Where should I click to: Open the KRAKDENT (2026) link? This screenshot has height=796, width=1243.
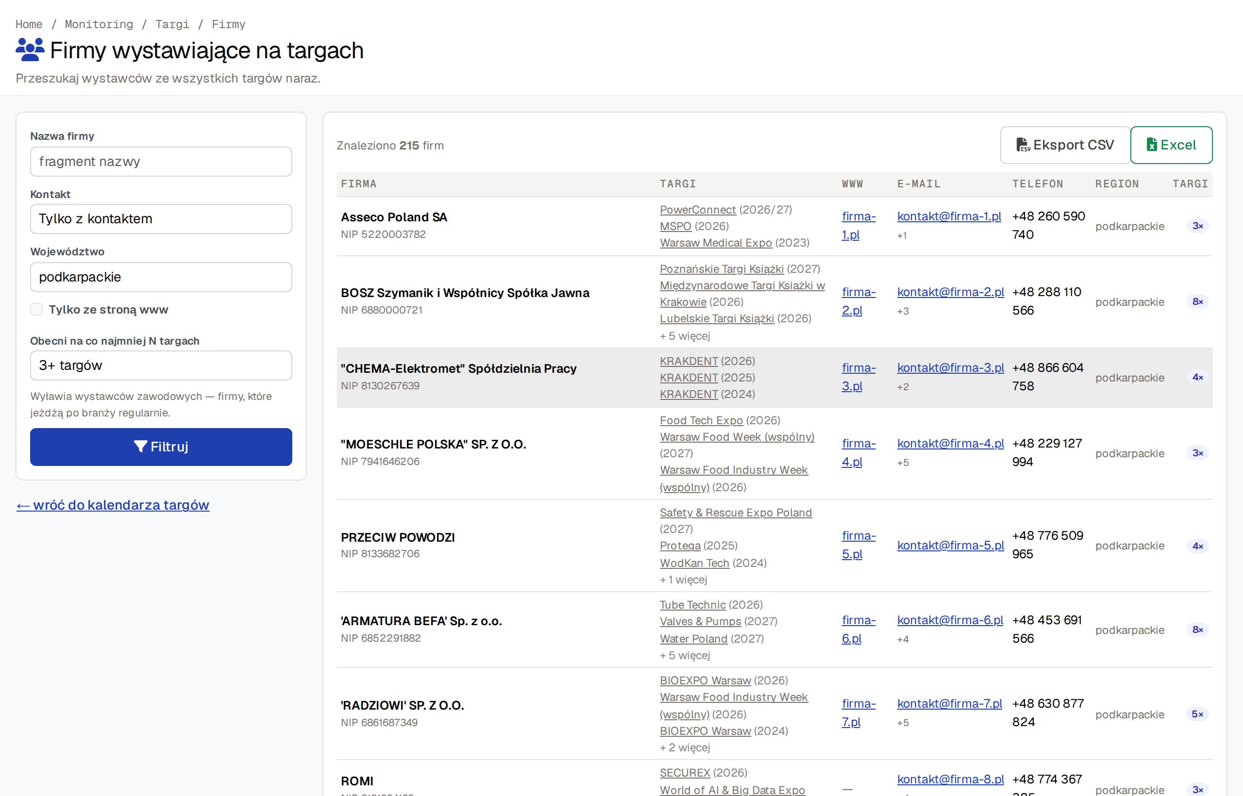click(x=689, y=361)
